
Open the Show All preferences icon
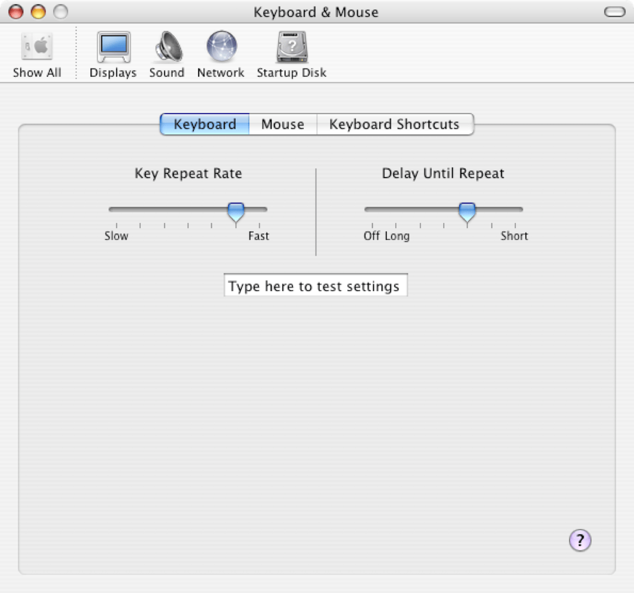click(37, 55)
